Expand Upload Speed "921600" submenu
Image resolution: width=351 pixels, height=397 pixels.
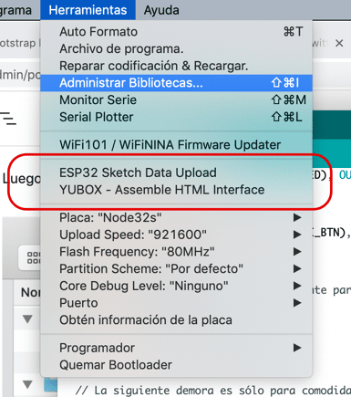(176, 235)
